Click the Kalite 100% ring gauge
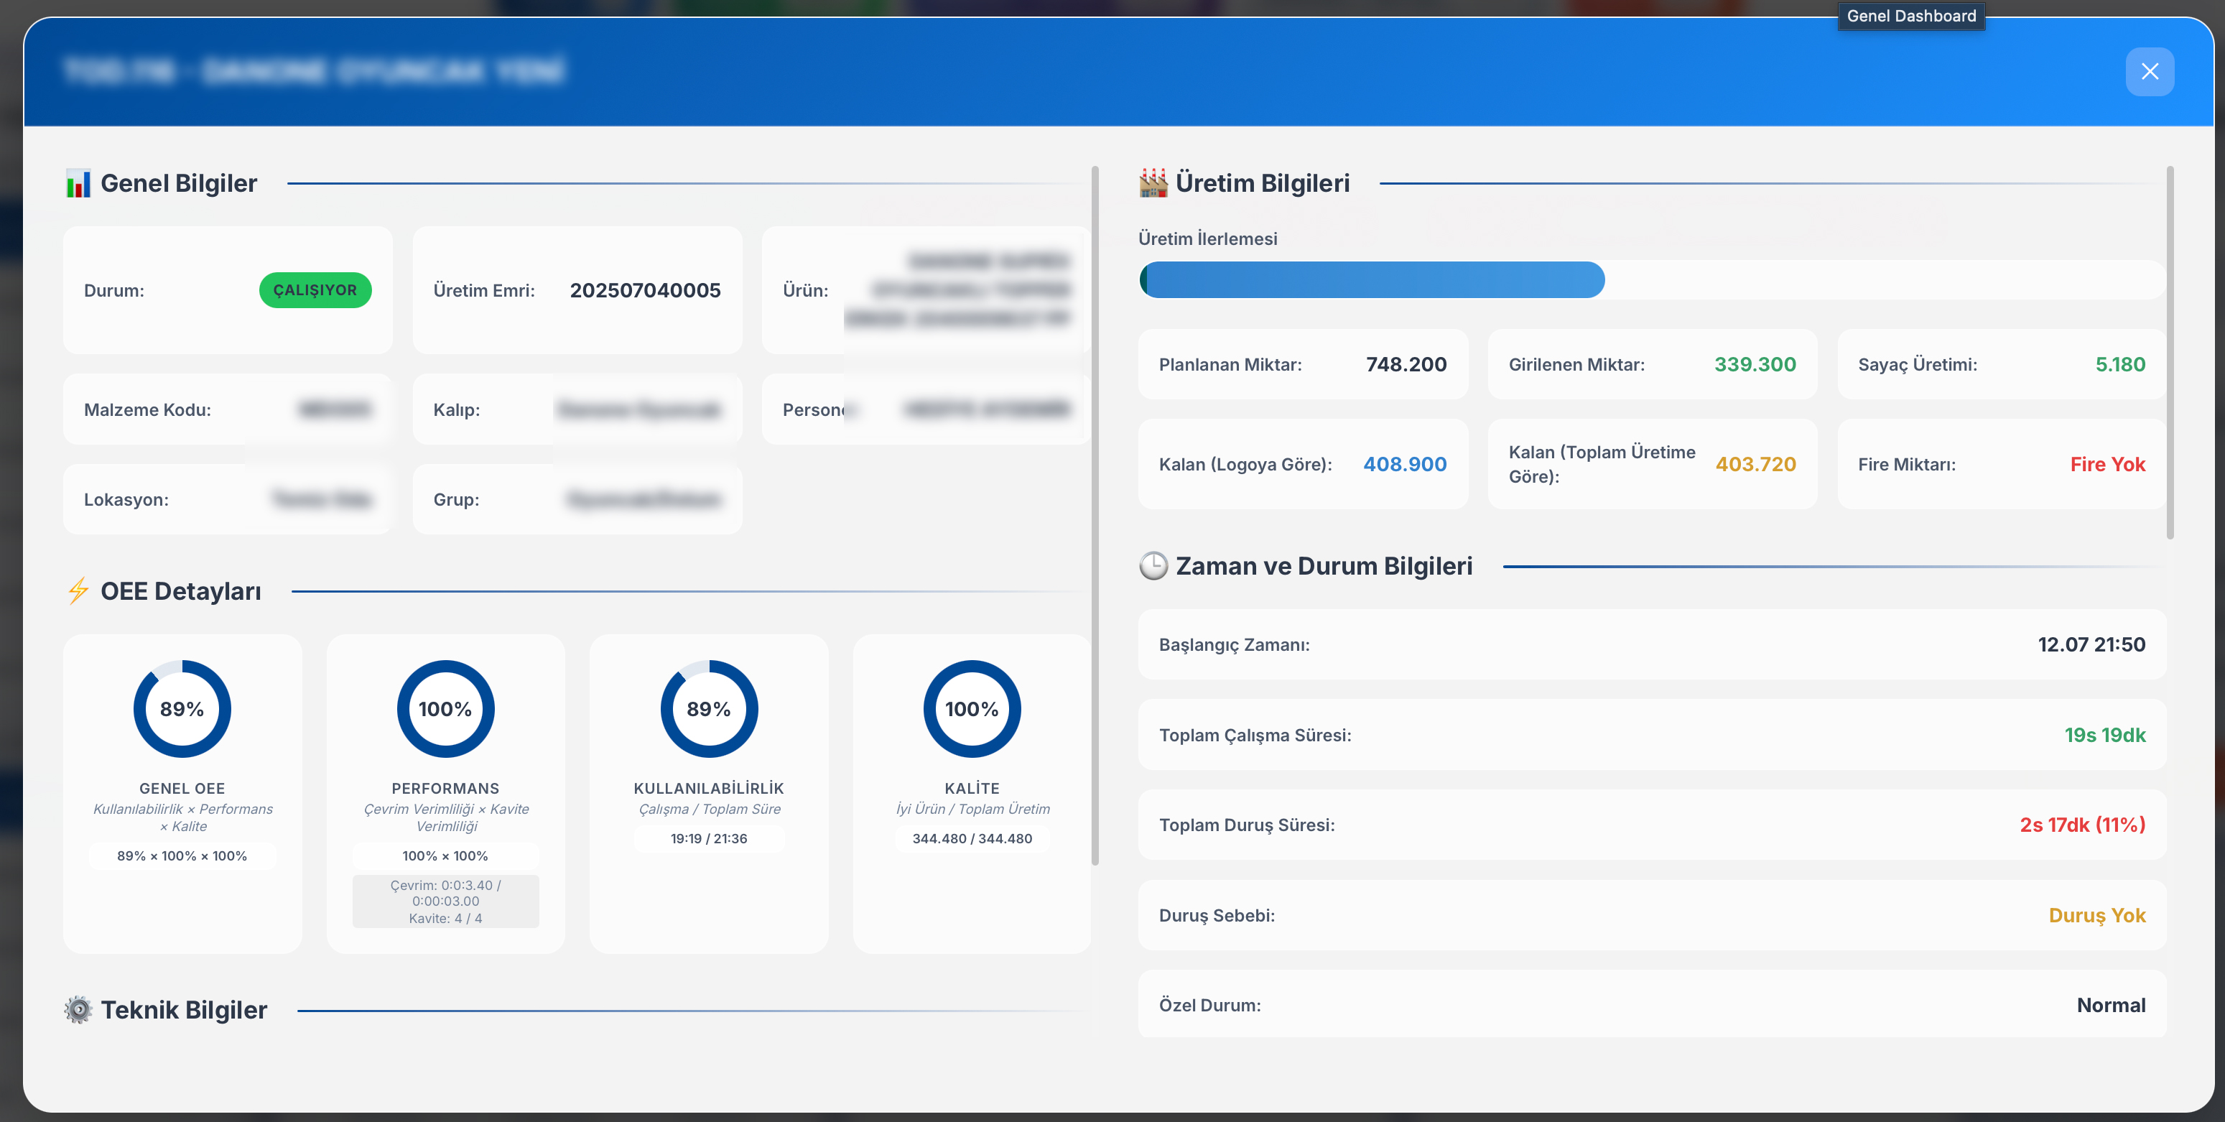Image resolution: width=2225 pixels, height=1122 pixels. coord(972,708)
